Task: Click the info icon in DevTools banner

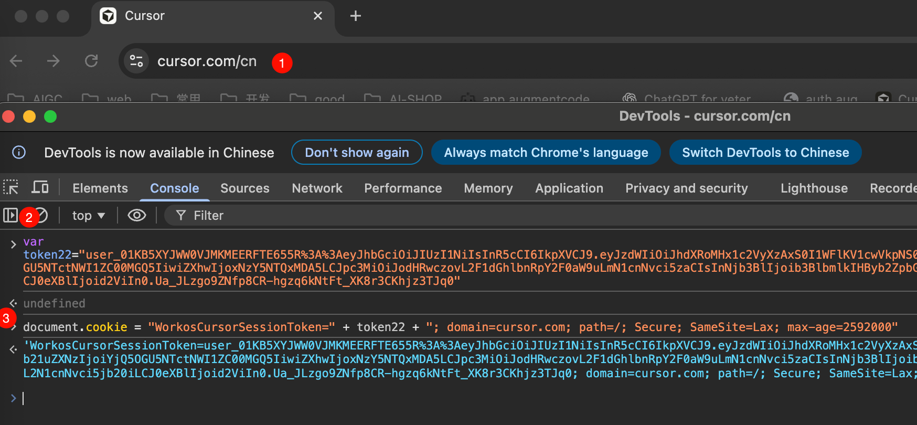Action: (19, 153)
